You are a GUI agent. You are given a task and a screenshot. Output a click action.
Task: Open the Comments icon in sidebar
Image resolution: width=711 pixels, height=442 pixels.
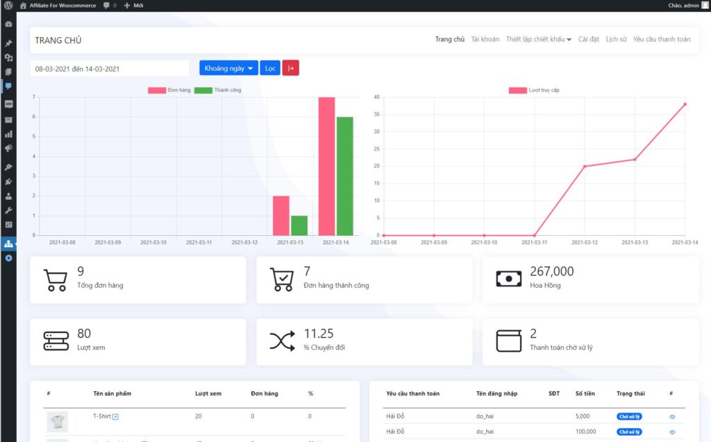pos(8,86)
